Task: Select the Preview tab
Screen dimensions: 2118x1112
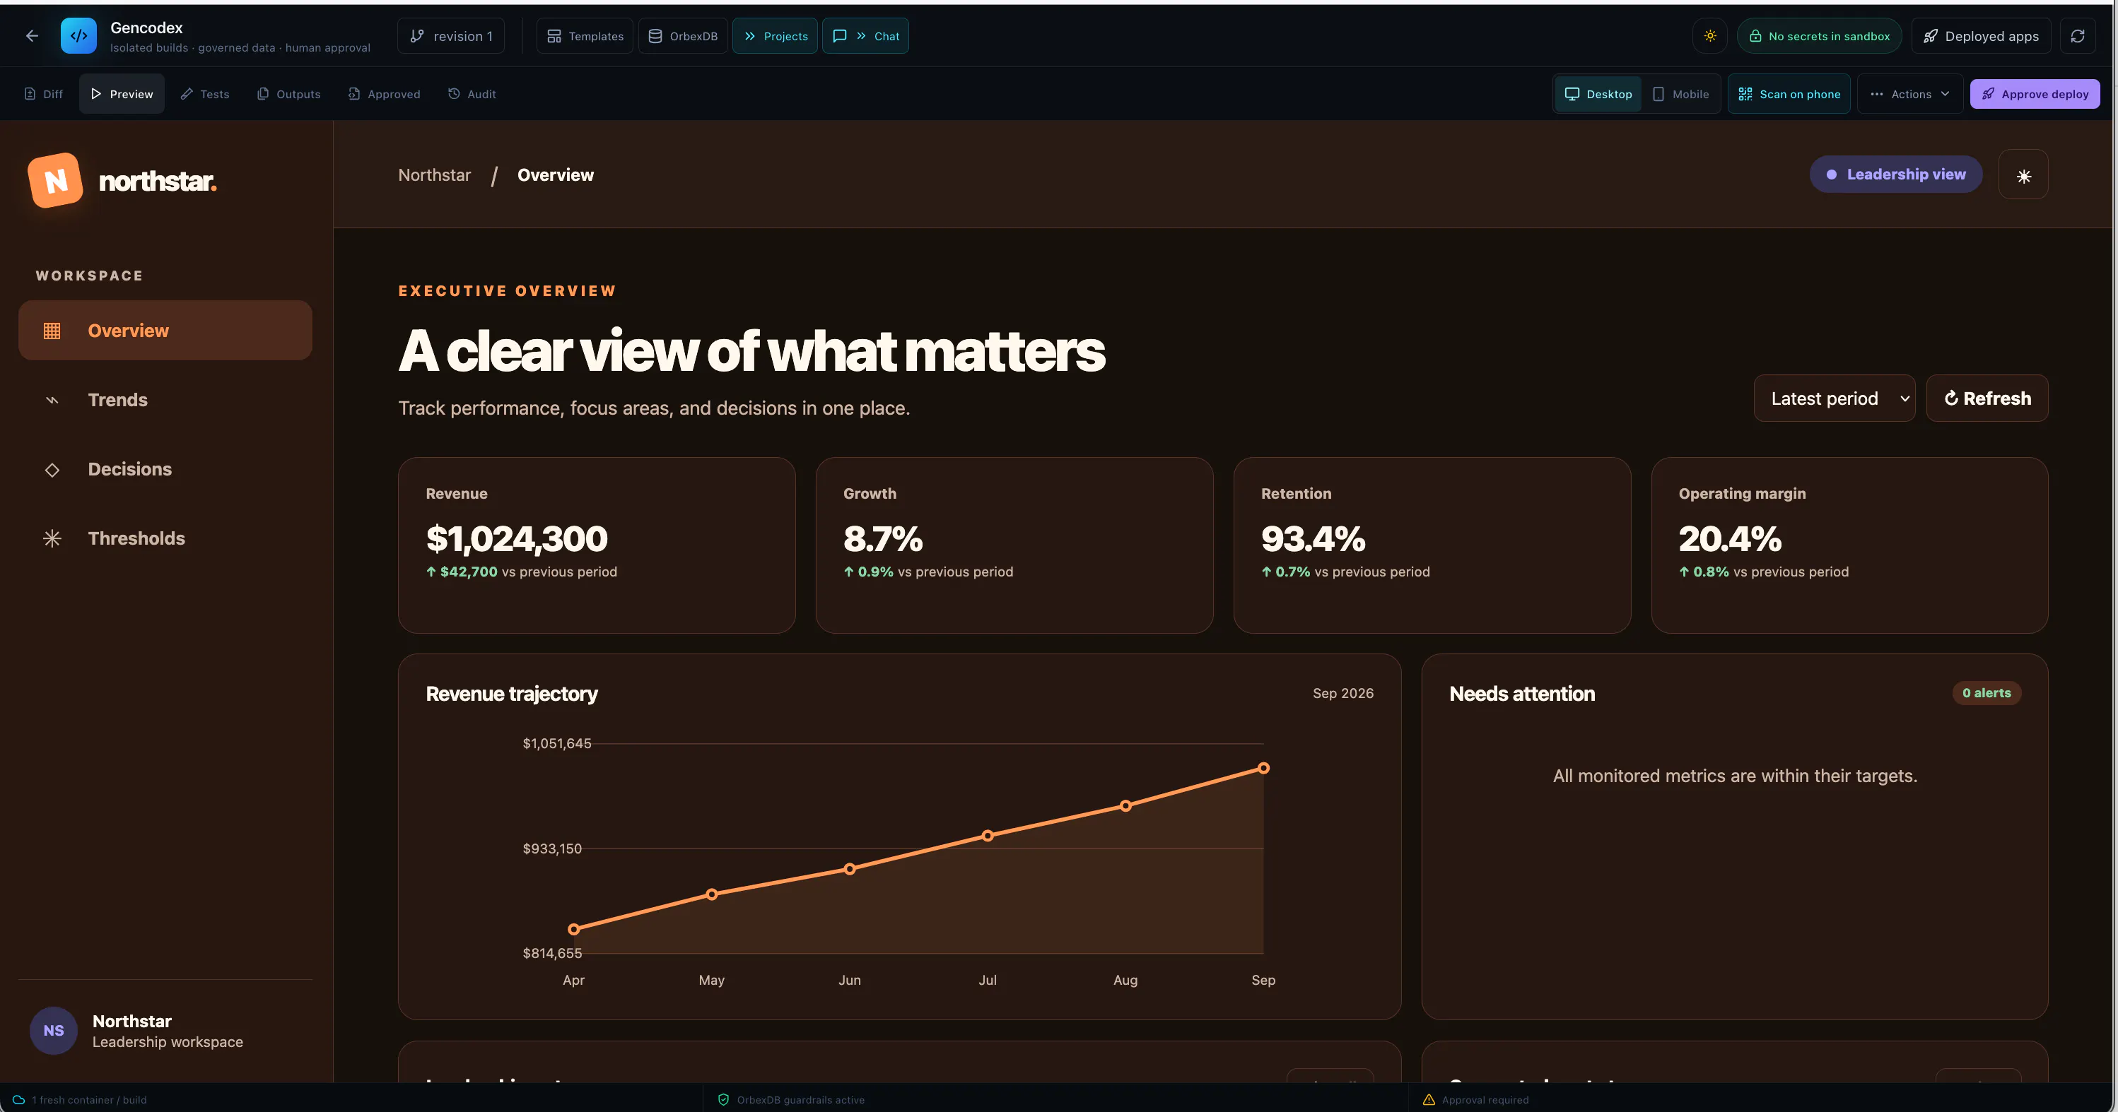Action: (122, 94)
